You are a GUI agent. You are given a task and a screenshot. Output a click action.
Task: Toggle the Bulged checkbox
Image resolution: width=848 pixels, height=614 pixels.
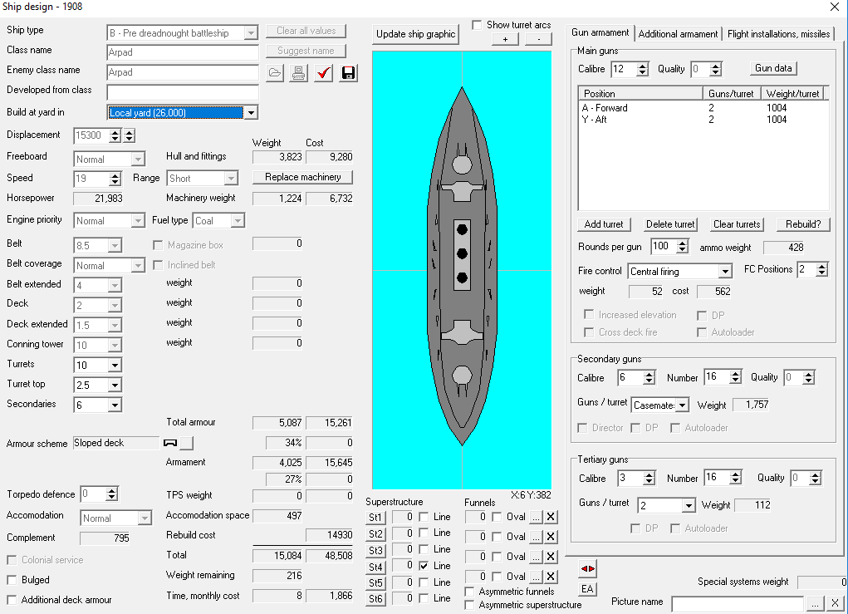tap(12, 580)
